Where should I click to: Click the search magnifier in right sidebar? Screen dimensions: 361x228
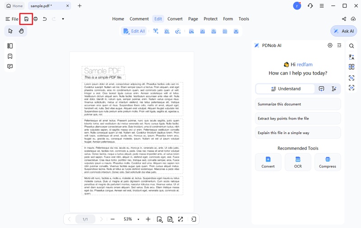coord(352,46)
